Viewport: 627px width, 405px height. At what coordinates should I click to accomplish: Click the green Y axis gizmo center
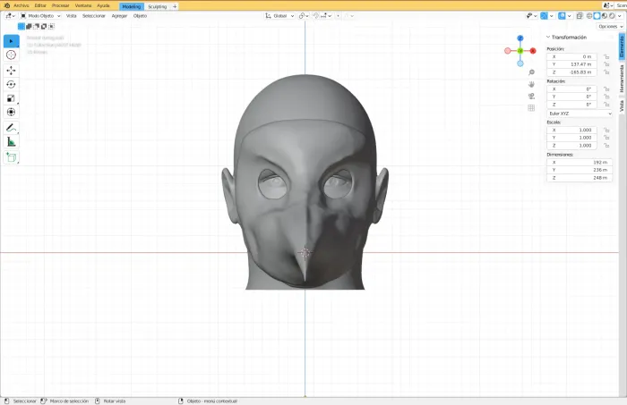(520, 51)
